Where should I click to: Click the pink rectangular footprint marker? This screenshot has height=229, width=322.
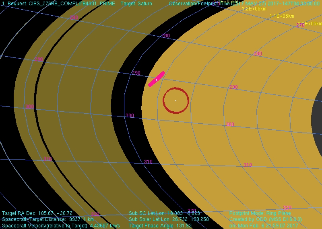(157, 79)
